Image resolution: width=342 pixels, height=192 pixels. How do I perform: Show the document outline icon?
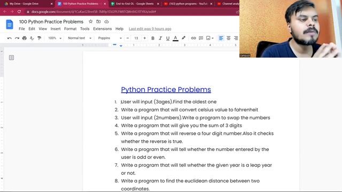[11, 58]
